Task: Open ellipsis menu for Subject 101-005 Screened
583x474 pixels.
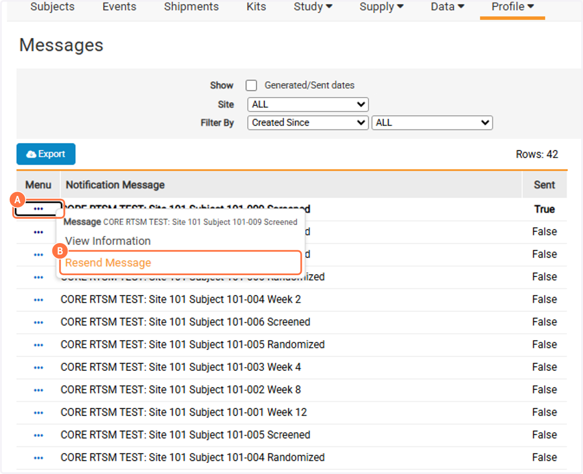Action: (x=38, y=436)
